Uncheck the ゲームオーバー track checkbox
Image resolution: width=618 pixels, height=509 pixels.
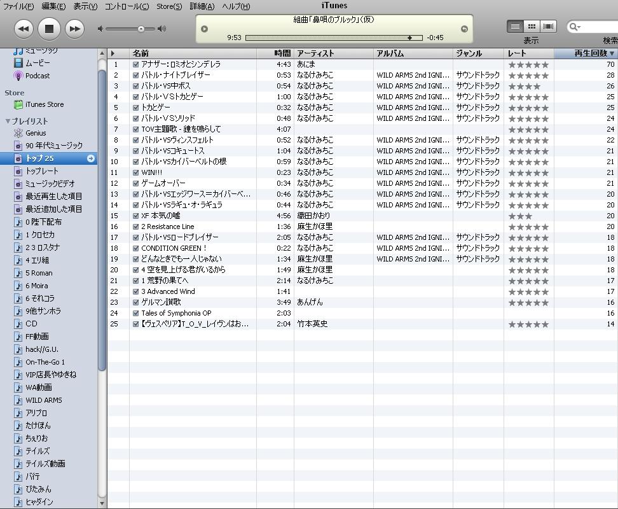pos(135,183)
